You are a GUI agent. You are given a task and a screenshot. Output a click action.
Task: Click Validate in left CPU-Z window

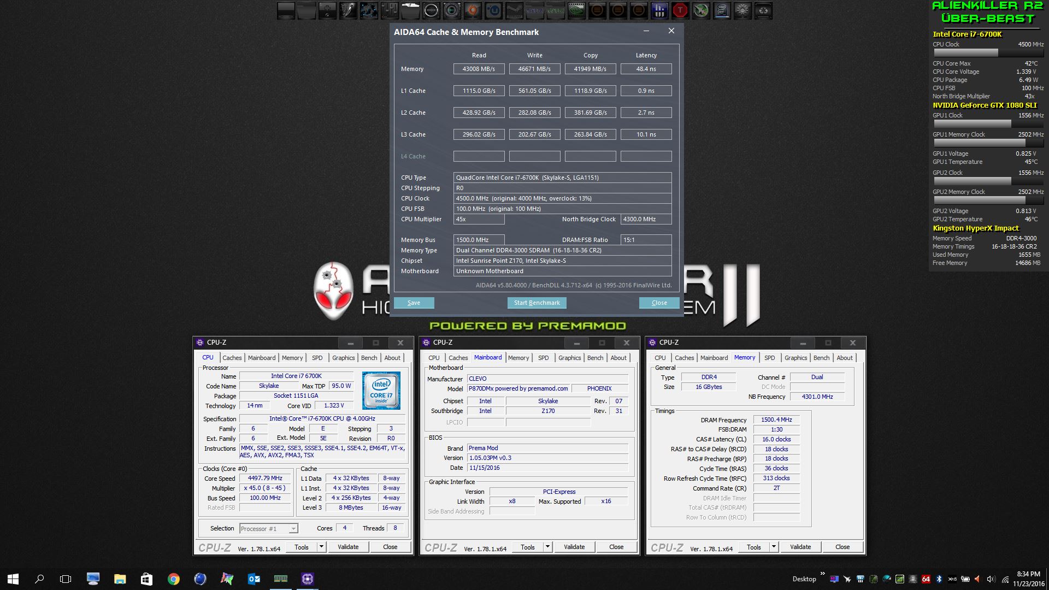348,547
